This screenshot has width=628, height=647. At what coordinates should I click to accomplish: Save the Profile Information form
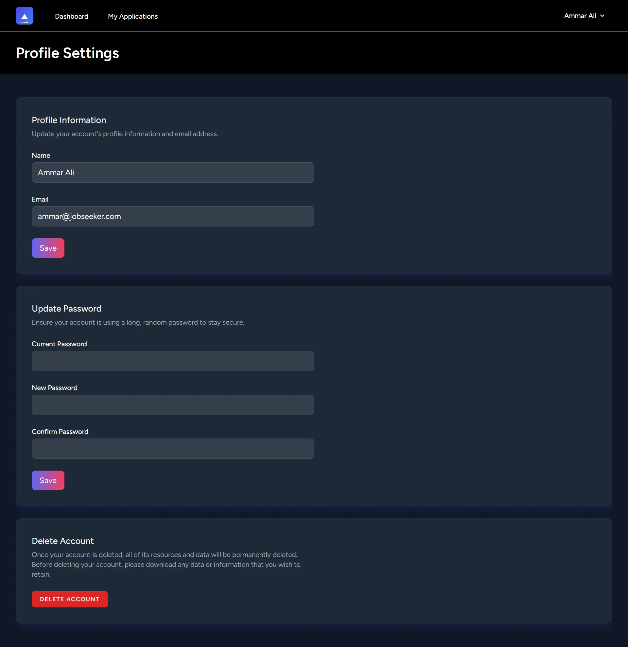coord(48,248)
